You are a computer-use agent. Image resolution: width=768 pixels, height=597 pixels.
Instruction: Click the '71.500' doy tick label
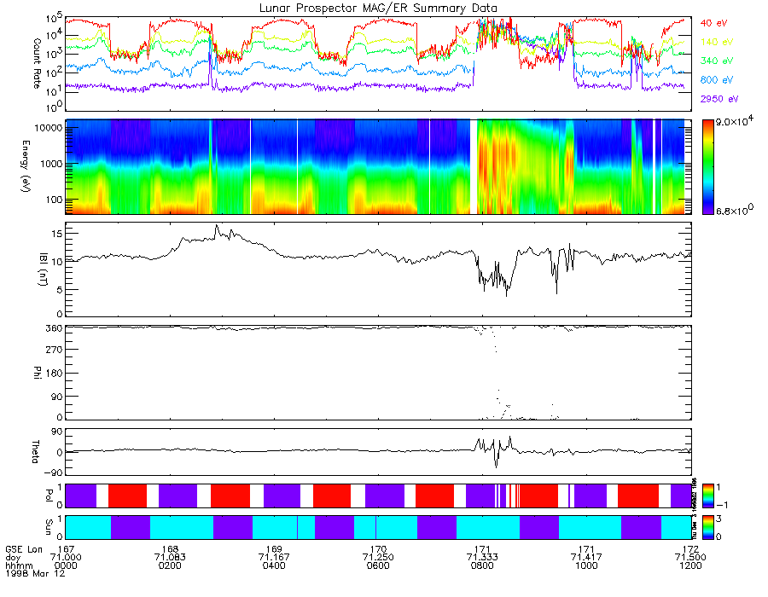coord(690,558)
